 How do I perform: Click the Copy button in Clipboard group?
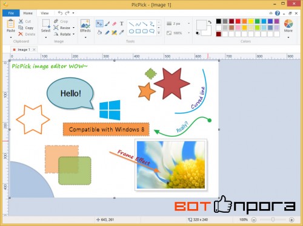[x=26, y=28]
